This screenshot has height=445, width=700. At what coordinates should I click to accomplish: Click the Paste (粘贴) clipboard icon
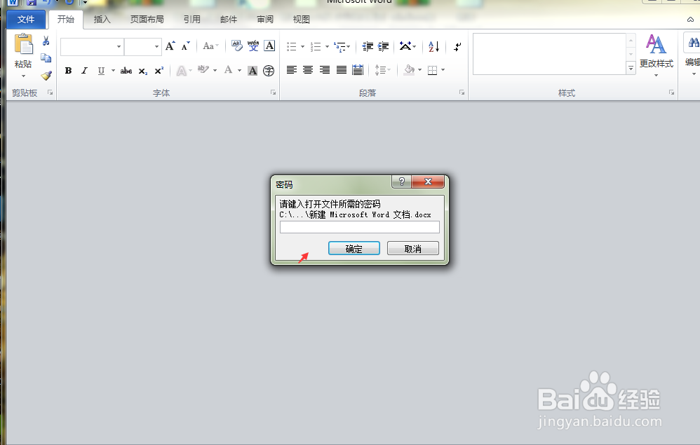[24, 45]
